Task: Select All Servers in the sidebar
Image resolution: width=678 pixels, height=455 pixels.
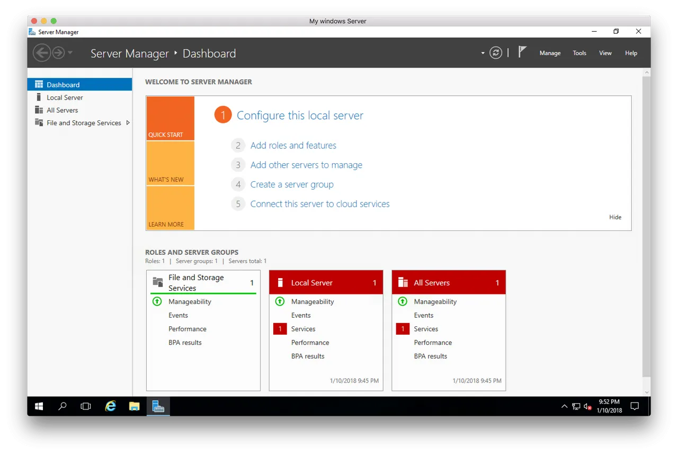Action: [79, 110]
